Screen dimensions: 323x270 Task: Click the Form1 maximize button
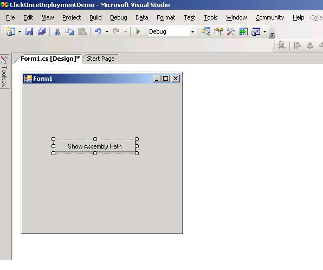165,79
